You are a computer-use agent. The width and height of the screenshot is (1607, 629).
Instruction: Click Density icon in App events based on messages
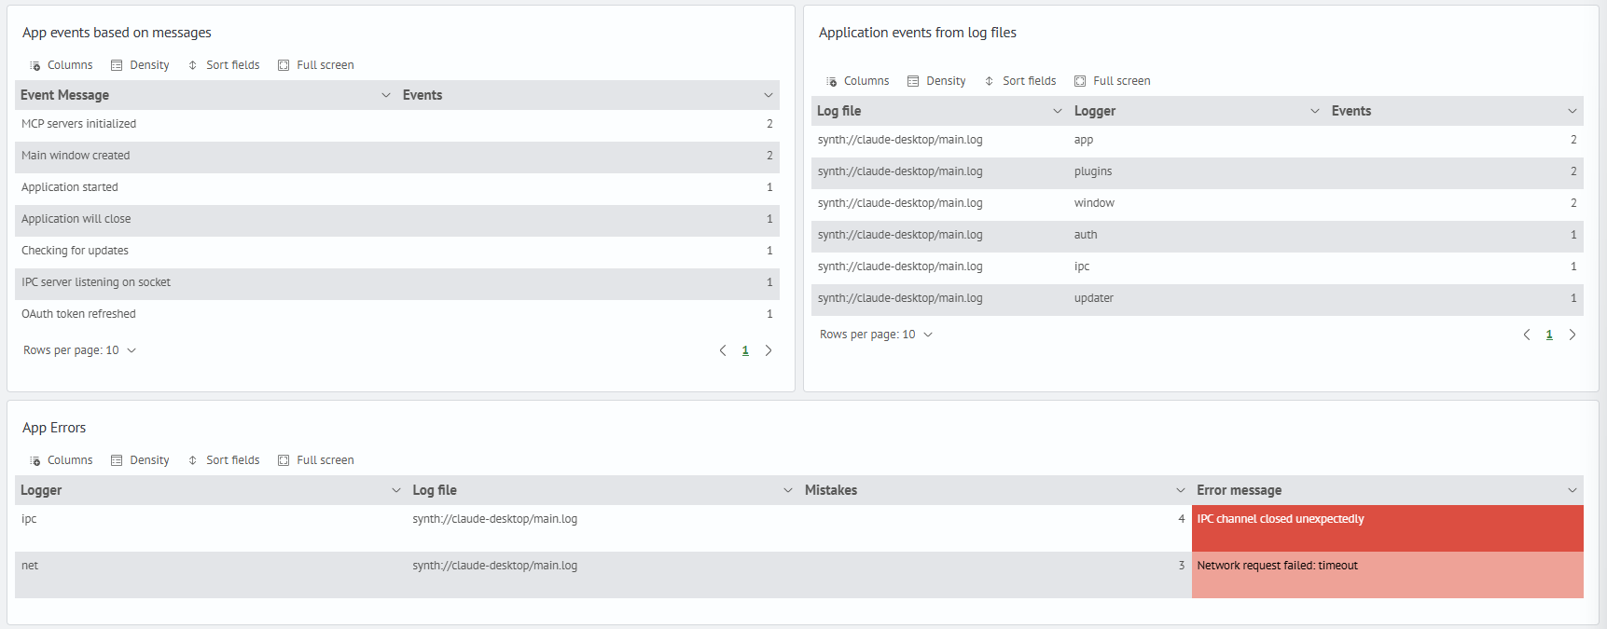117,65
